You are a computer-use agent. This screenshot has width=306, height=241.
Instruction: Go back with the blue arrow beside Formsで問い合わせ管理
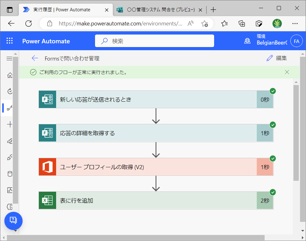[x=35, y=58]
